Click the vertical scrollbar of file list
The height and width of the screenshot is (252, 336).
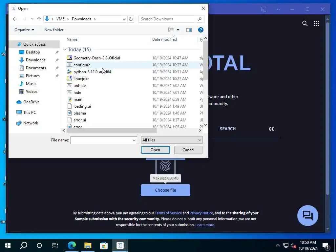click(x=205, y=60)
